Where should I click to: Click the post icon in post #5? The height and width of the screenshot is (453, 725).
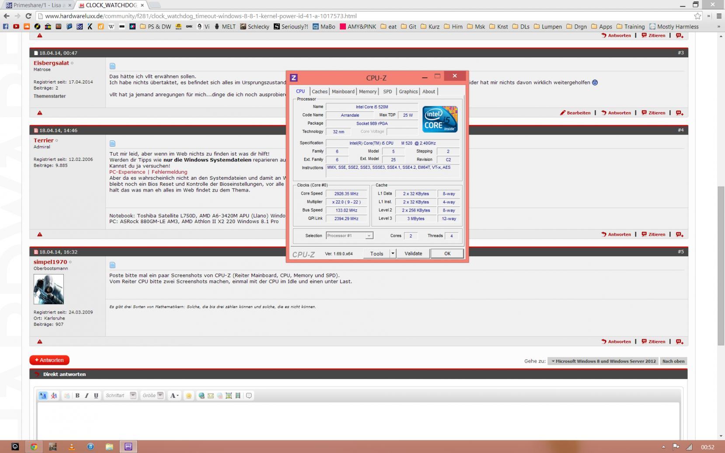tap(112, 265)
